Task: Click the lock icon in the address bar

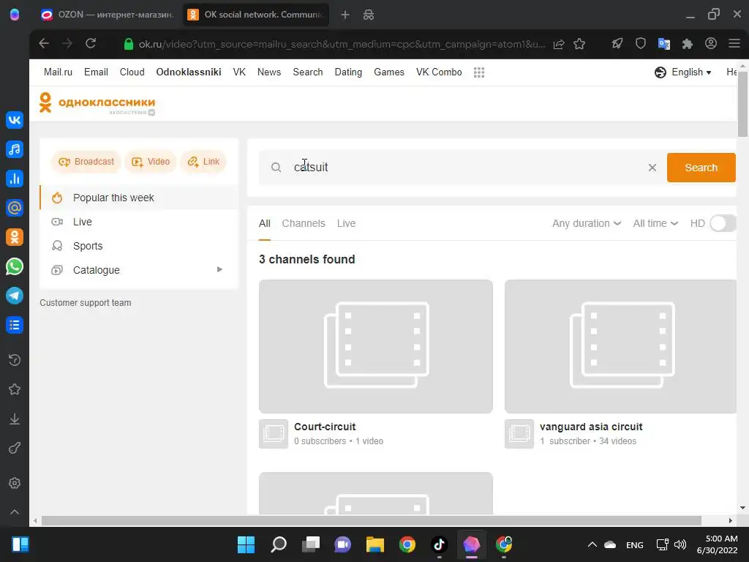Action: point(129,44)
